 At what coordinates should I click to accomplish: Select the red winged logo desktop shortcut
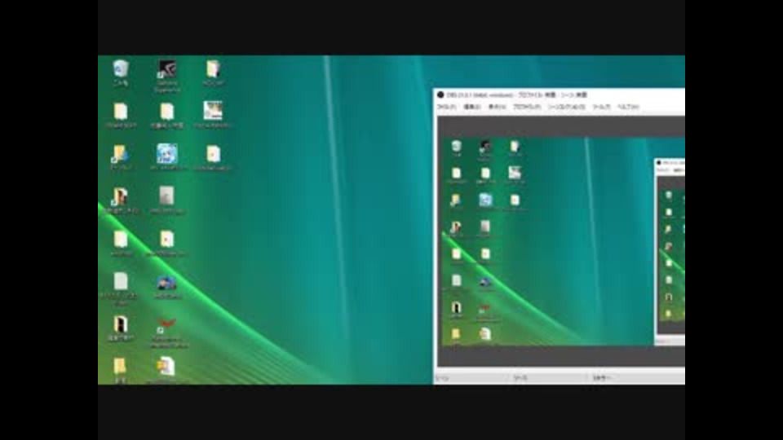pyautogui.click(x=166, y=332)
